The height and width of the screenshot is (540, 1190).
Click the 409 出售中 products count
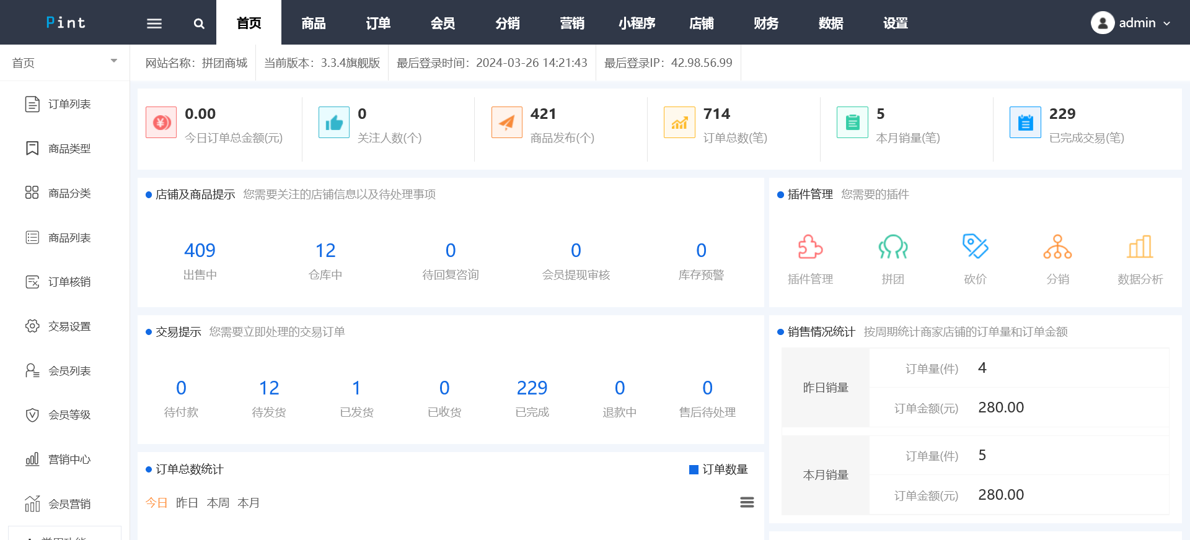[x=200, y=250]
